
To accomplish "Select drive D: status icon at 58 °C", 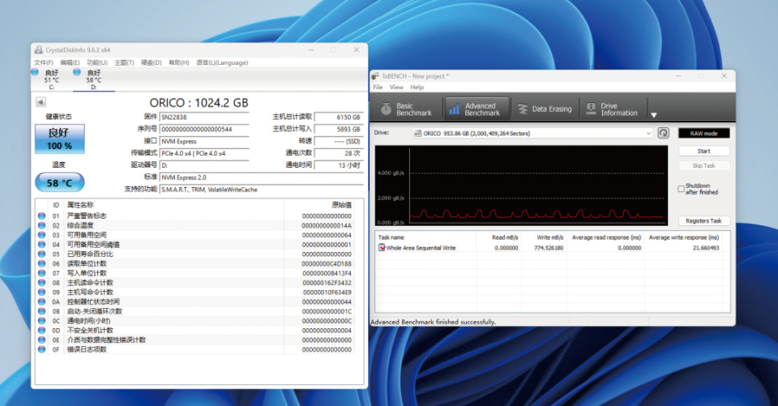I will point(77,72).
